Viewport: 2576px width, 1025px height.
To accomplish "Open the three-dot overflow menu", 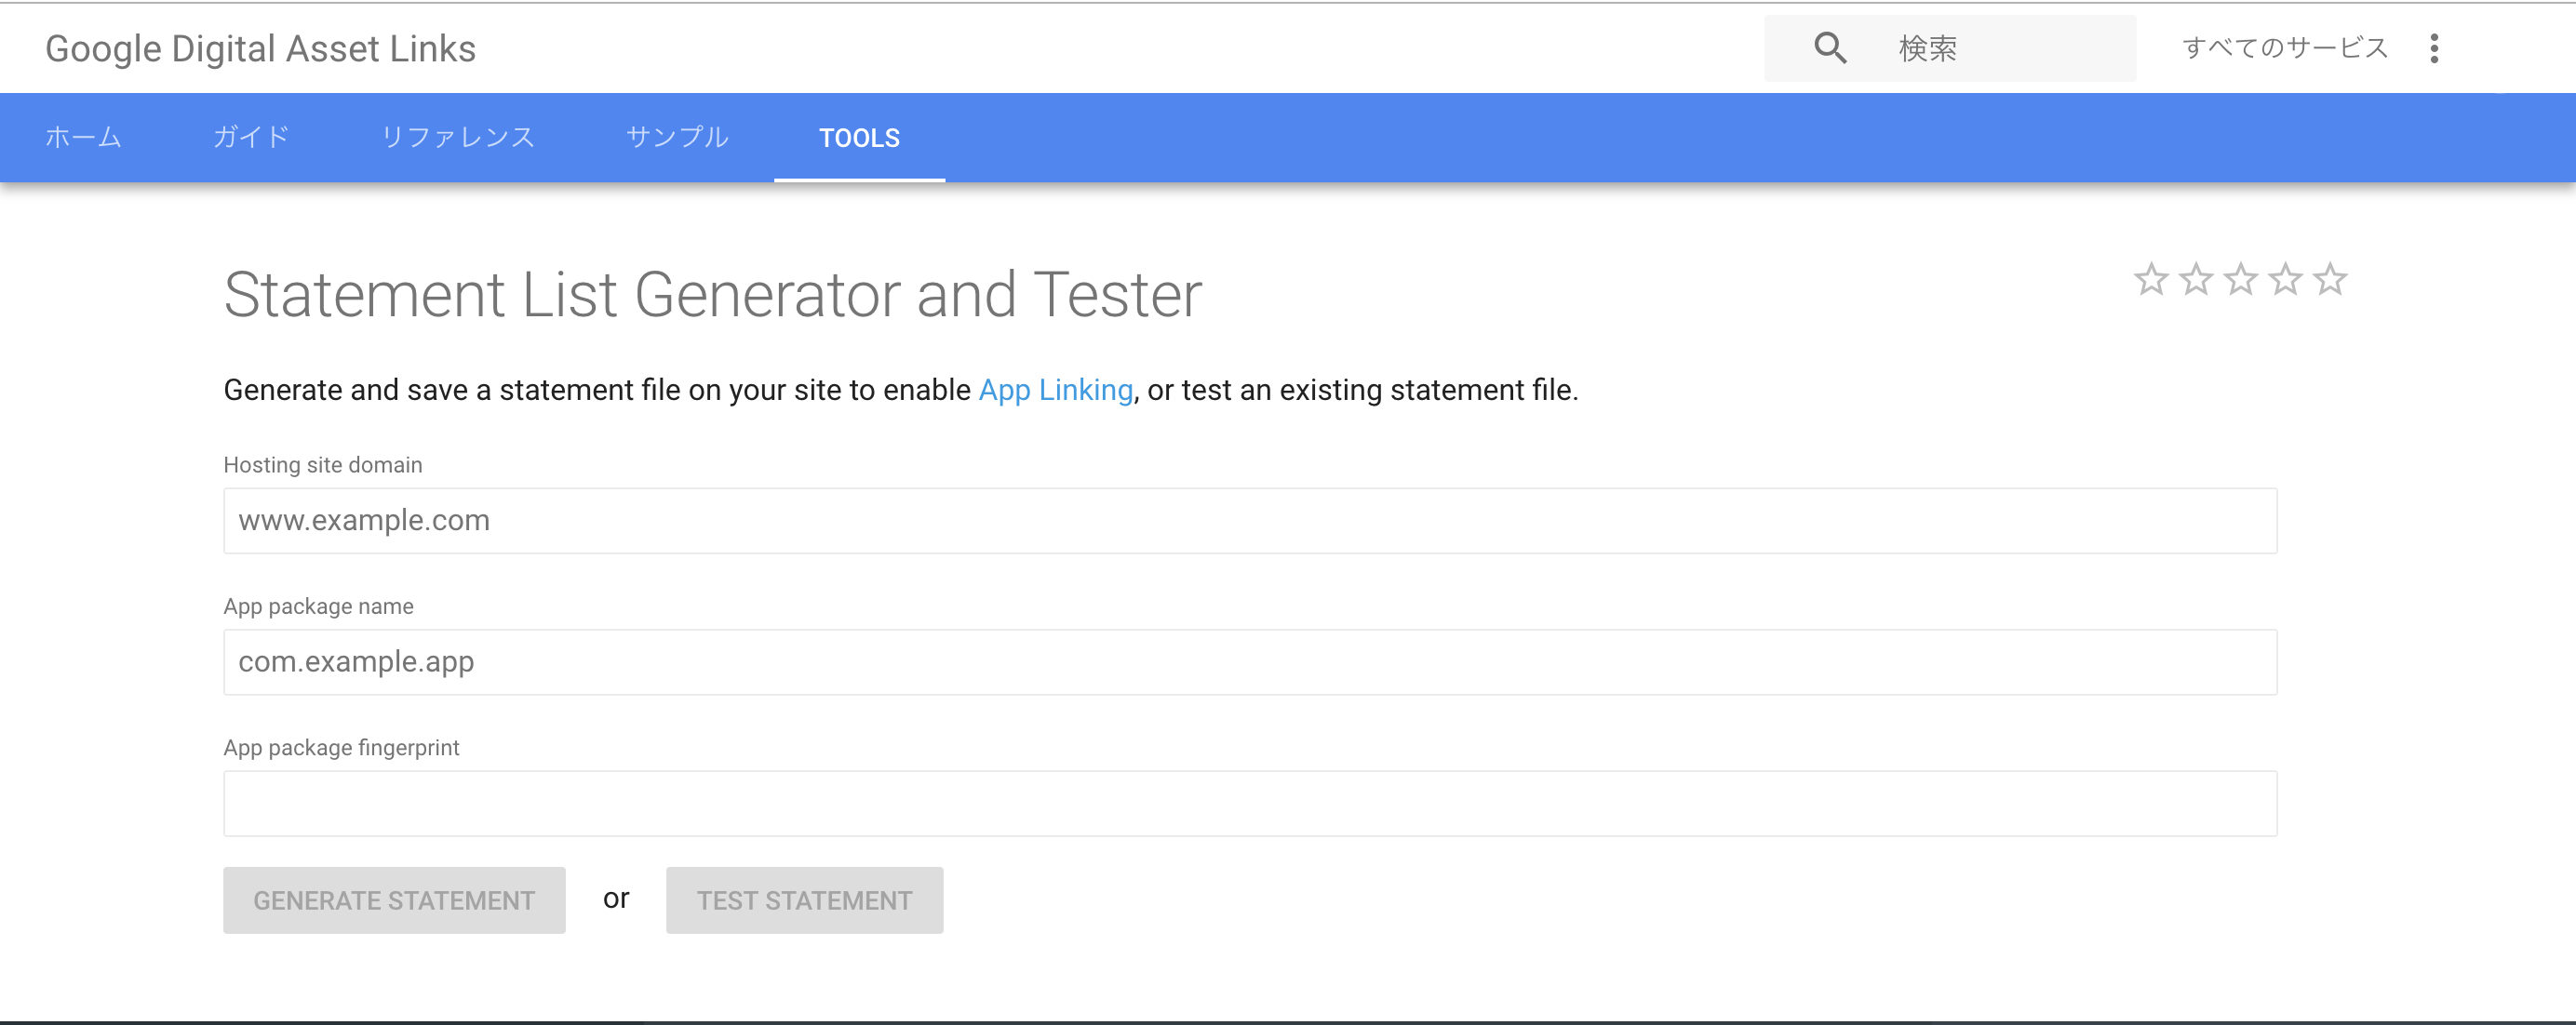I will [x=2436, y=47].
